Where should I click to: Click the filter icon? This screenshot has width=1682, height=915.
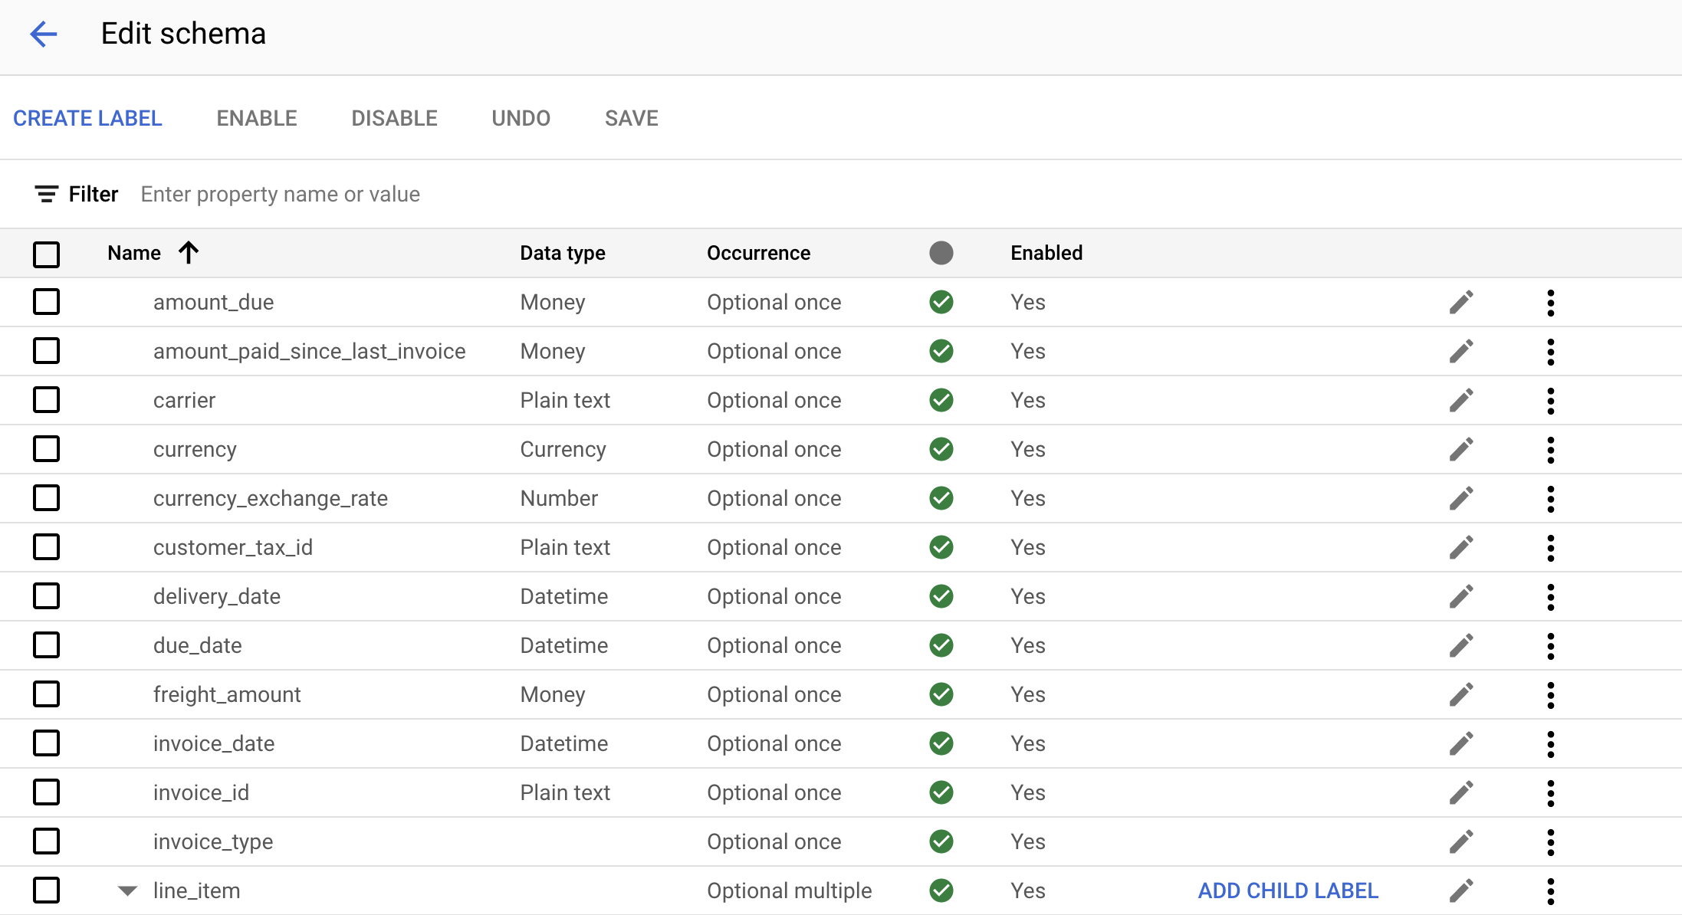coord(46,194)
